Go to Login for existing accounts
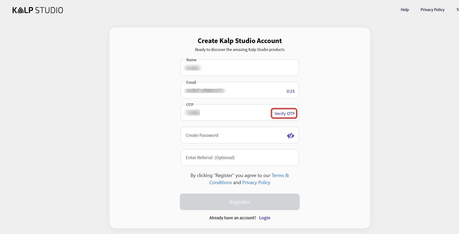The width and height of the screenshot is (459, 234). tap(264, 218)
